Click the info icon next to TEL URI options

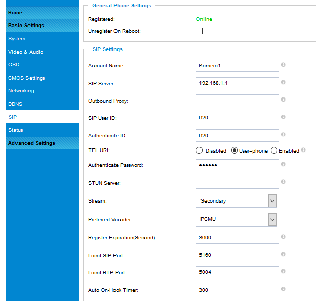303,150
